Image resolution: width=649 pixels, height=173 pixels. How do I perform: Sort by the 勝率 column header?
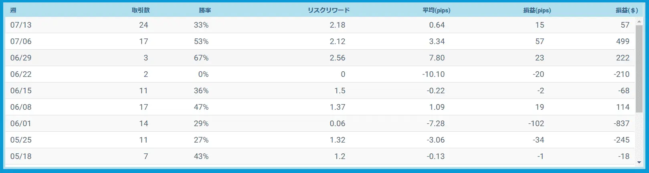(x=204, y=10)
